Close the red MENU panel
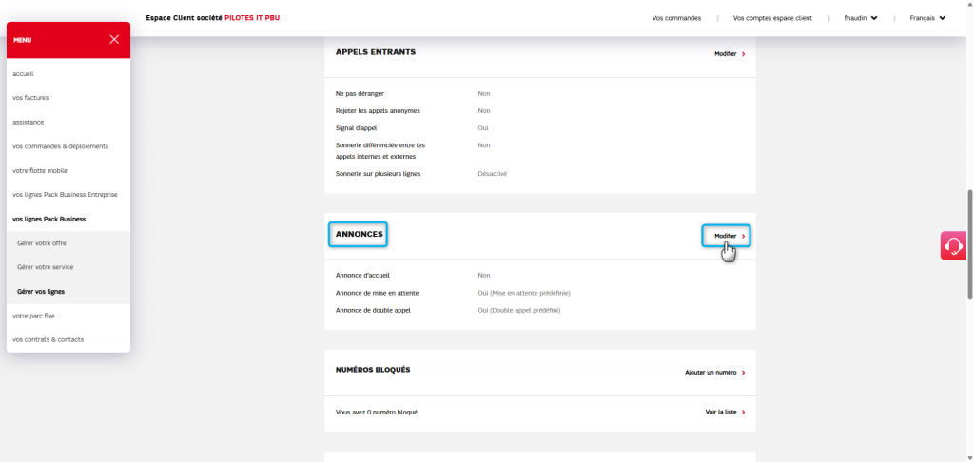The image size is (974, 462). click(114, 40)
